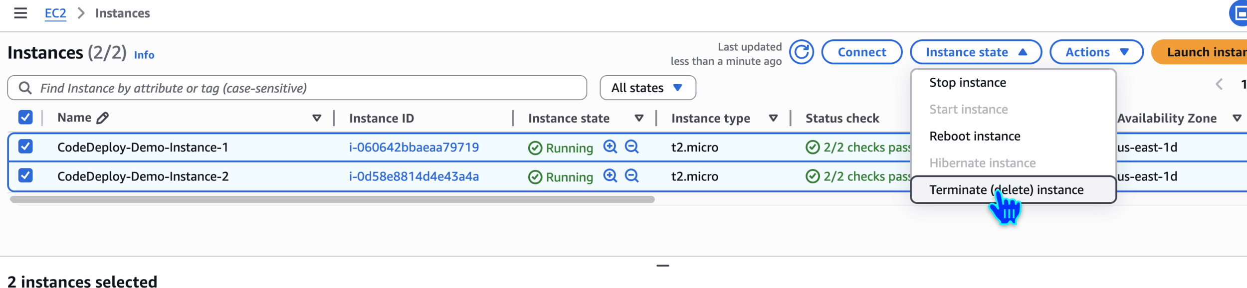Click Running status text of Instance-1

point(569,148)
